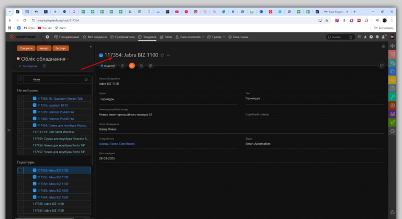Click the help question mark icon
This screenshot has width=402, height=219.
point(371,37)
